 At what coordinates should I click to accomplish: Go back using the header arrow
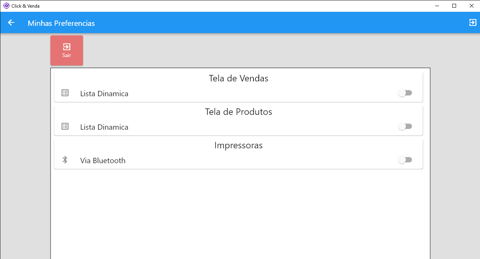coord(11,23)
